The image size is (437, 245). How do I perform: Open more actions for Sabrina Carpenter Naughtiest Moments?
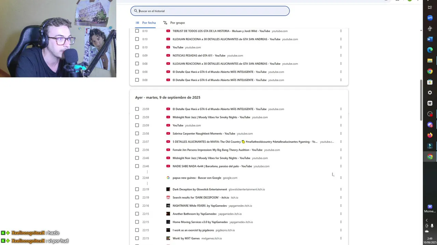[341, 133]
